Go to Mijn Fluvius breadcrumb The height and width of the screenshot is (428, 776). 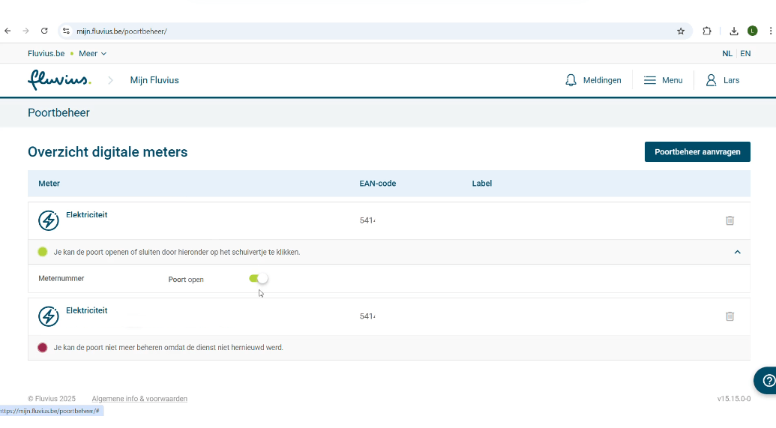pyautogui.click(x=154, y=80)
